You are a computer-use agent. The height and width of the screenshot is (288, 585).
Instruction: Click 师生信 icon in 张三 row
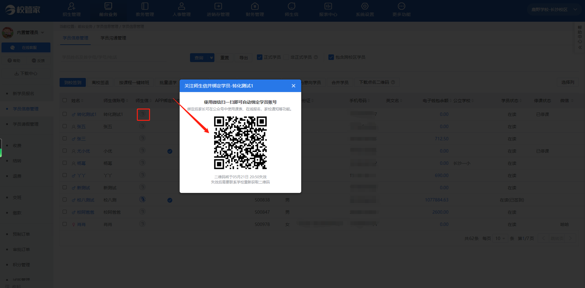pos(142,138)
